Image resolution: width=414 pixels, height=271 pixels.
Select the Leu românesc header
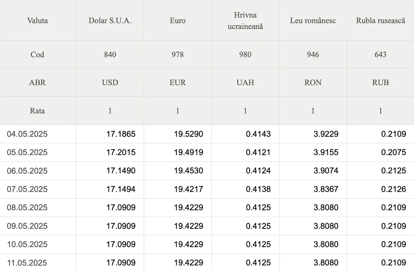pyautogui.click(x=313, y=21)
